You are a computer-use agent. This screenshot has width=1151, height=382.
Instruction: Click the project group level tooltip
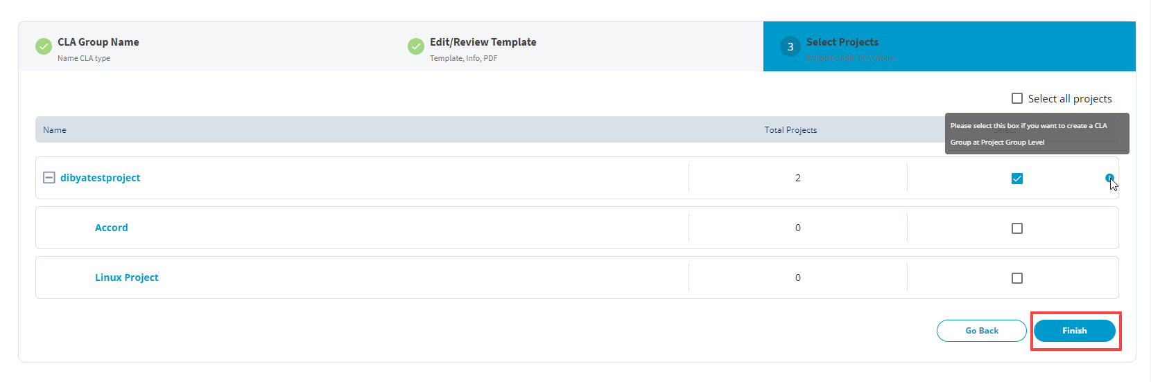point(1037,134)
